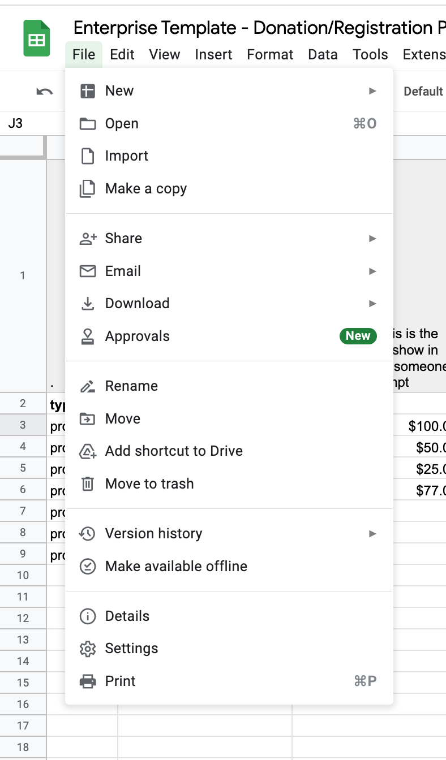Click the $25 cell

point(420,469)
